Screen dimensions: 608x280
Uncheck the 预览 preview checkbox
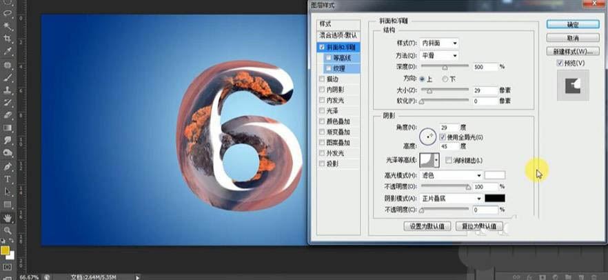pos(560,63)
